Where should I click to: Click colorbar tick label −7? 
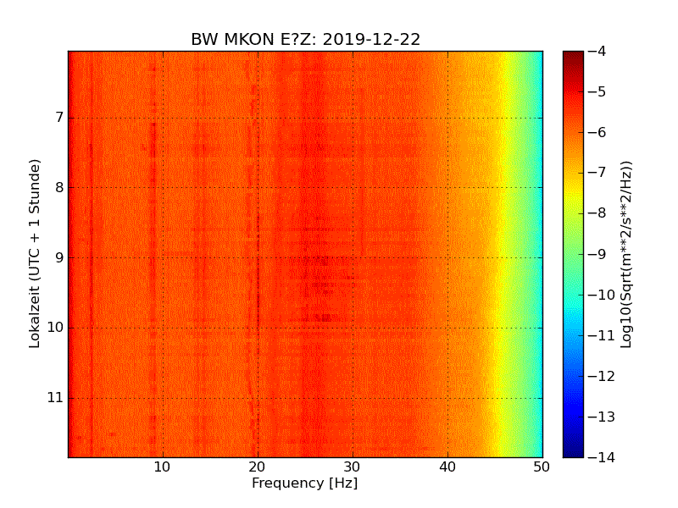point(597,173)
